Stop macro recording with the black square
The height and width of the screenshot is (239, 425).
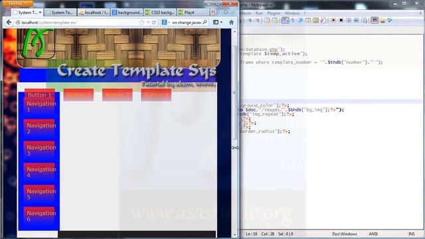click(341, 21)
